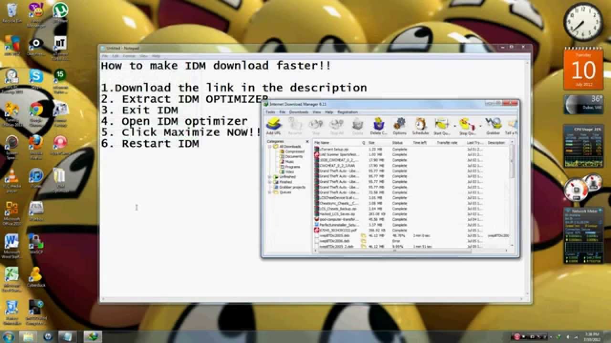The width and height of the screenshot is (611, 343).
Task: Open Yahoo Messenger desktop icon
Action: [x=36, y=14]
